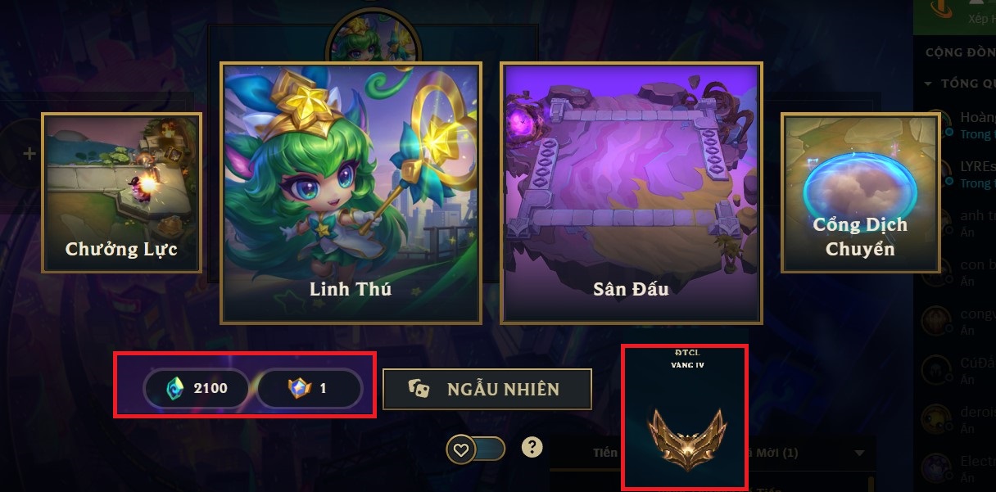Collapse the Tổng Quát friends group
The image size is (996, 492).
point(928,84)
